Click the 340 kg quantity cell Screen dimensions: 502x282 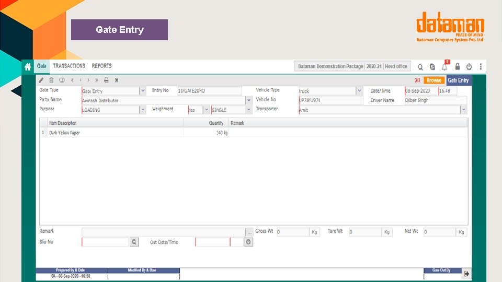[206, 133]
